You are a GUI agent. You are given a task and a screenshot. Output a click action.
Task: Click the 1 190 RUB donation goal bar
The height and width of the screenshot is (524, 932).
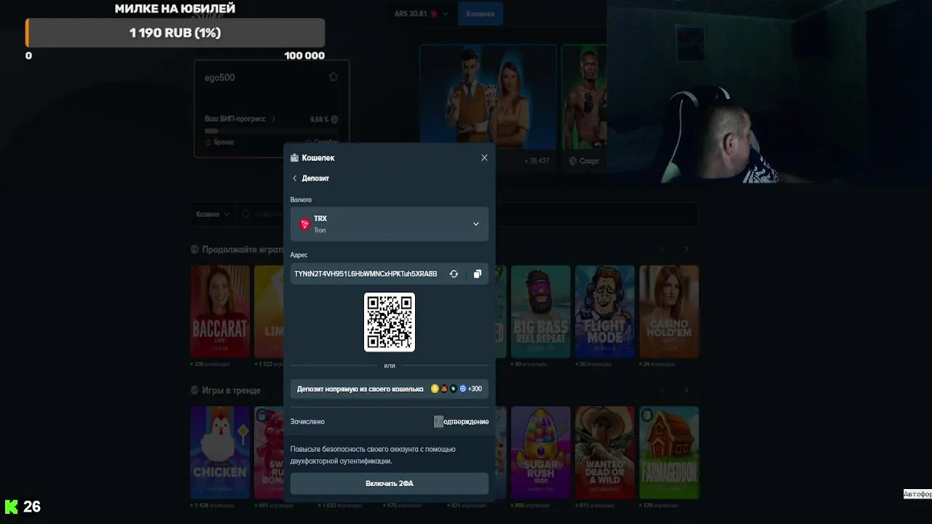tap(175, 33)
